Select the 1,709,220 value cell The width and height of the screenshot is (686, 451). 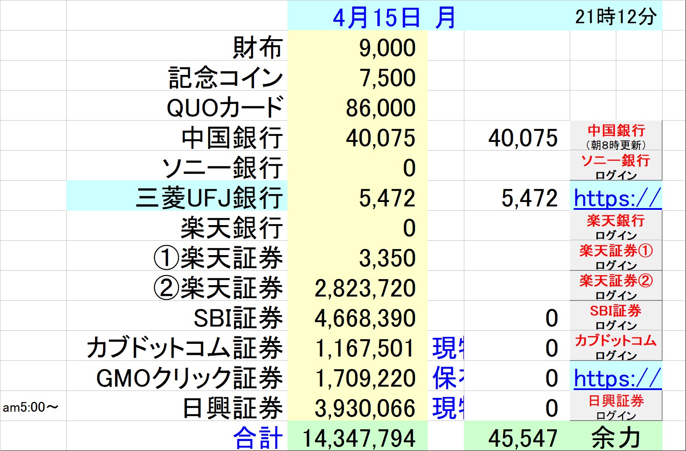(358, 376)
